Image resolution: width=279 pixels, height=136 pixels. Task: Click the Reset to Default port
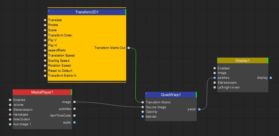[45, 71]
